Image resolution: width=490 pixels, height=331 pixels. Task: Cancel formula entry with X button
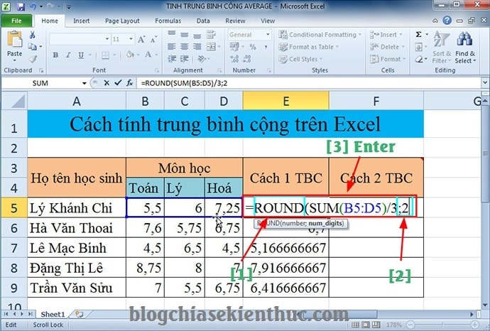107,83
